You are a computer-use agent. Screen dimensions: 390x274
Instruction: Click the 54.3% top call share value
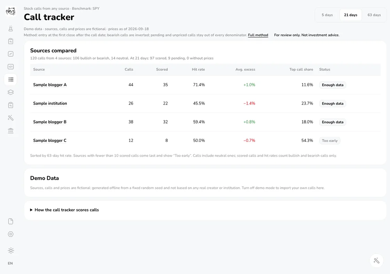(307, 140)
